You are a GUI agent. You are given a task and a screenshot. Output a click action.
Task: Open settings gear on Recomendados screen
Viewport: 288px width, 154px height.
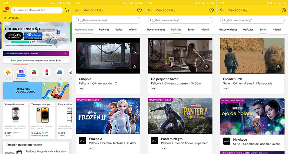pos(139,10)
